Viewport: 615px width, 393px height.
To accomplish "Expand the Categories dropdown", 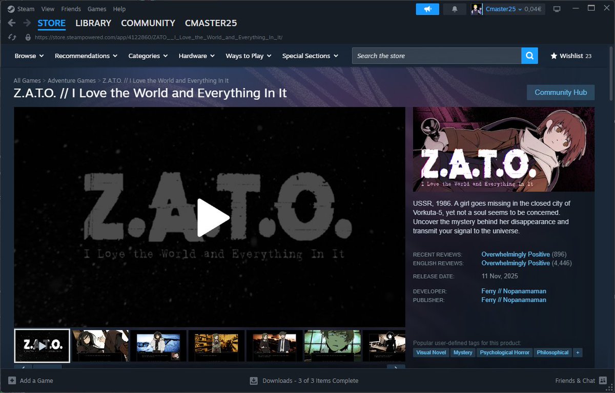I will point(148,56).
